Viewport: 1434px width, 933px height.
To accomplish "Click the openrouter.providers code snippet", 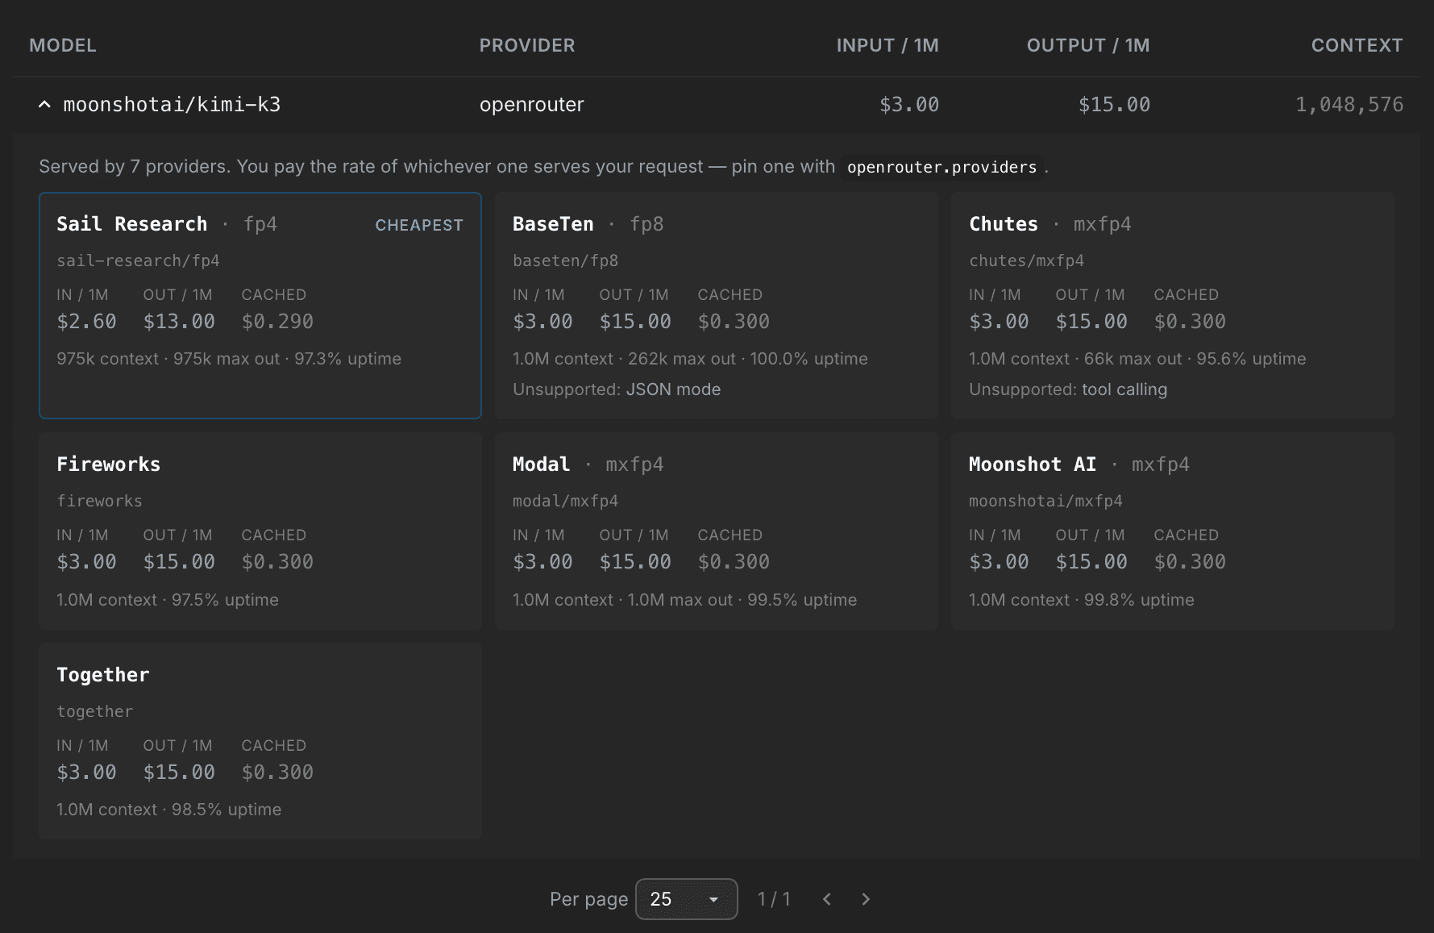I will 941,167.
